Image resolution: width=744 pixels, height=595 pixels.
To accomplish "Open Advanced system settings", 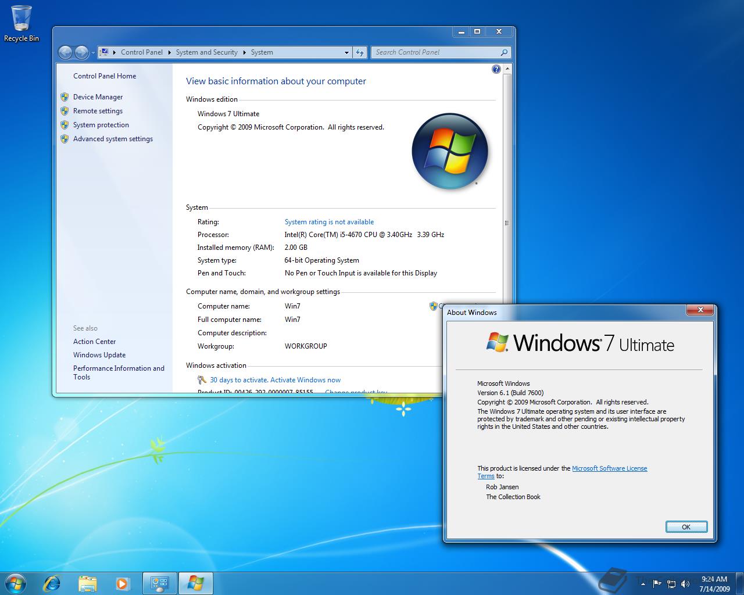I will tap(113, 138).
